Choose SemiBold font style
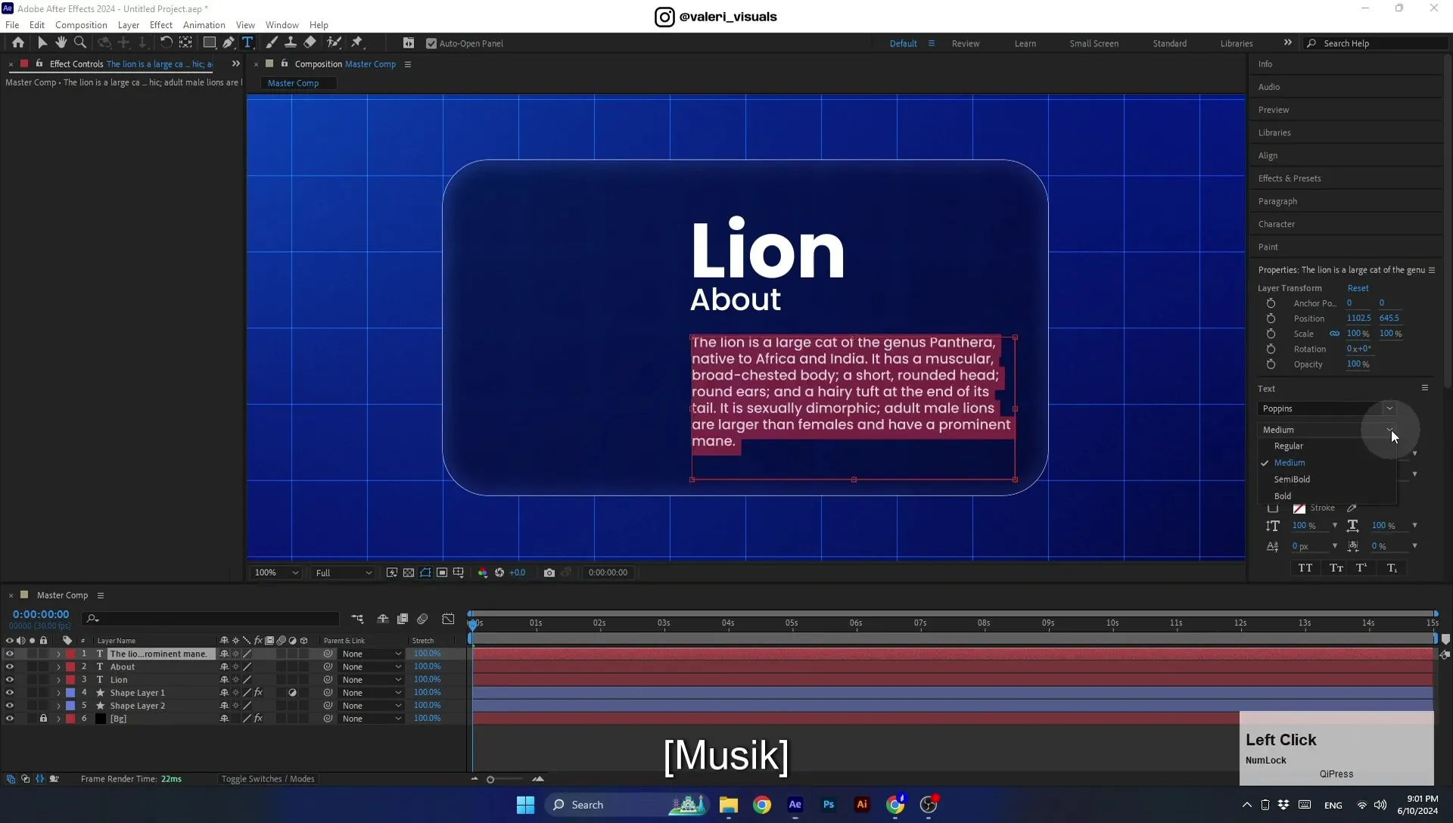 (1292, 480)
